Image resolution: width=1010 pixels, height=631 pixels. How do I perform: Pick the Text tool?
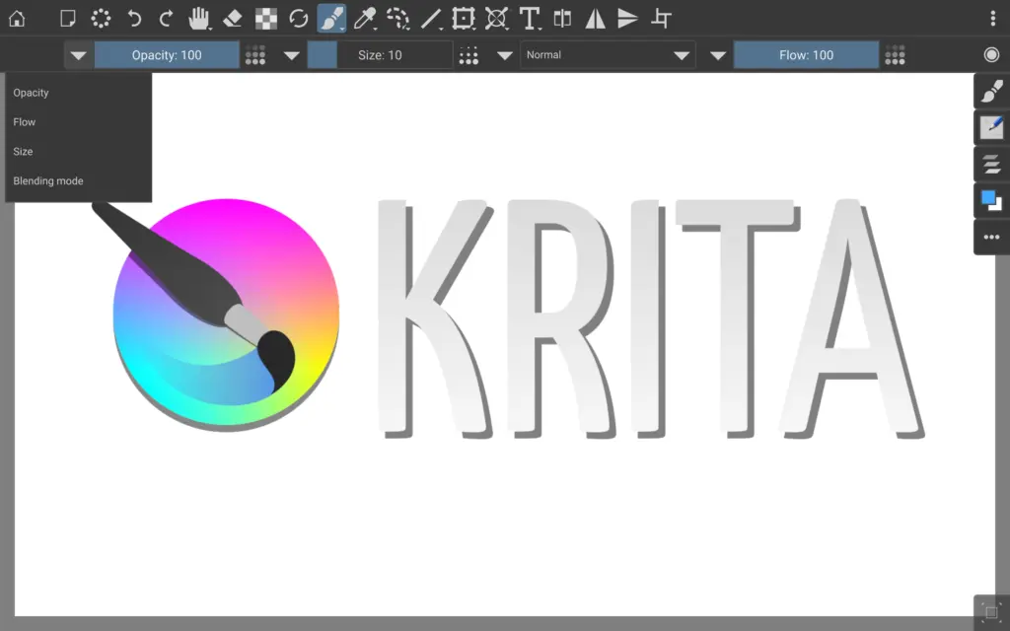pyautogui.click(x=530, y=18)
